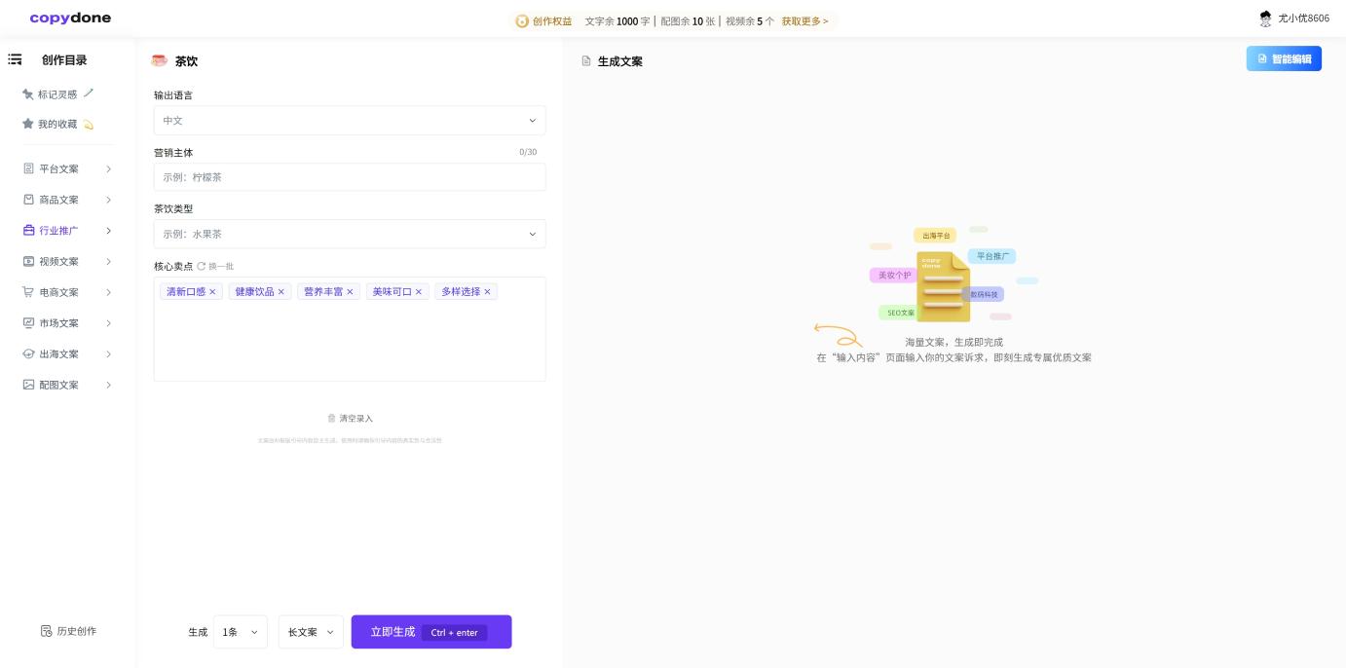Expand the 视频文案 chevron
Viewport: 1346px width, 668px height.
(x=108, y=261)
